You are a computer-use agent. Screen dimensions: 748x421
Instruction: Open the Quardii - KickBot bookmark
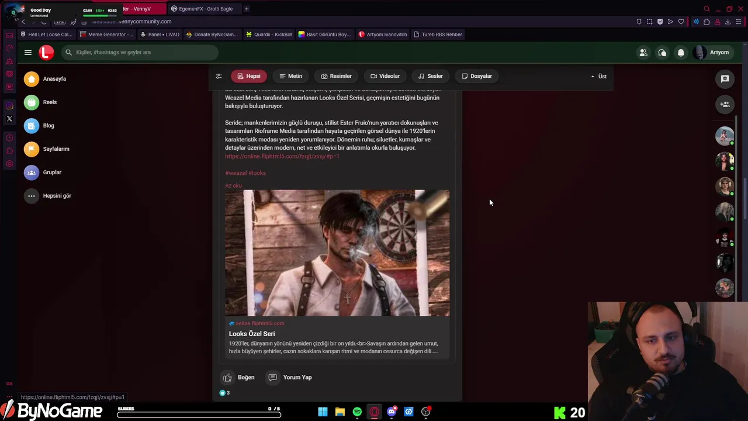tap(269, 34)
